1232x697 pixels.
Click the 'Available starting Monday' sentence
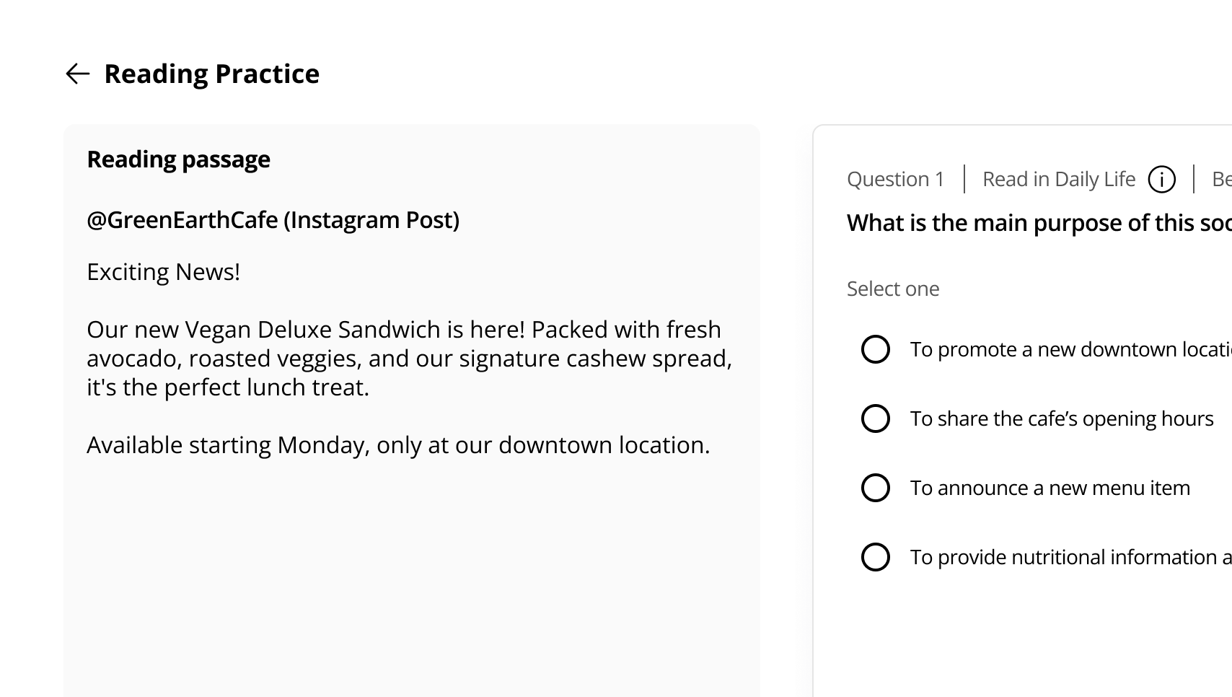(398, 445)
